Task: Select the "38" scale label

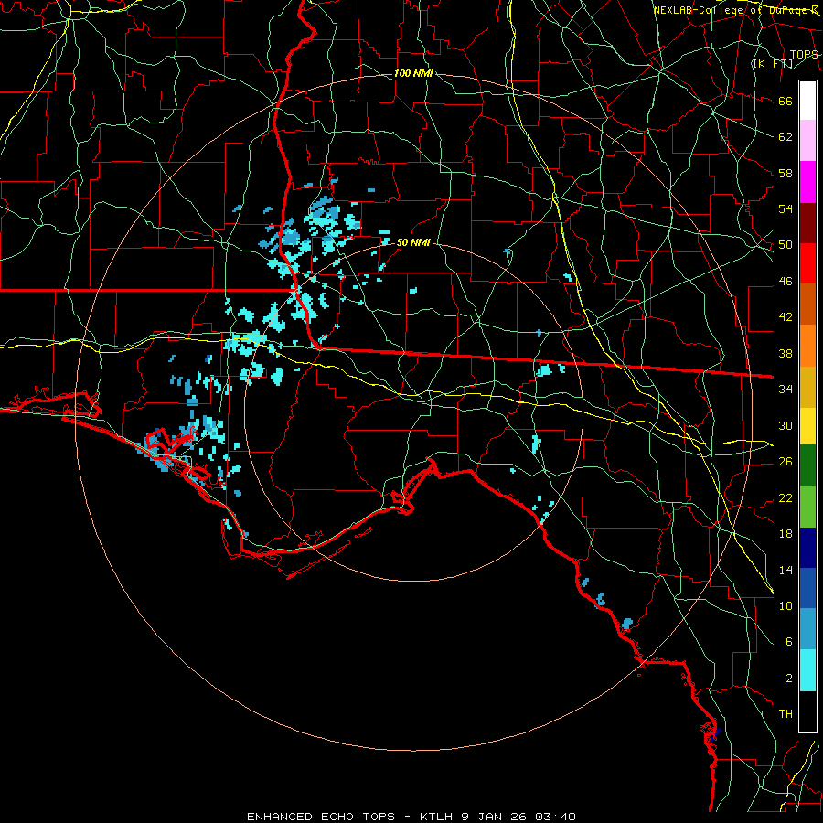Action: tap(786, 353)
